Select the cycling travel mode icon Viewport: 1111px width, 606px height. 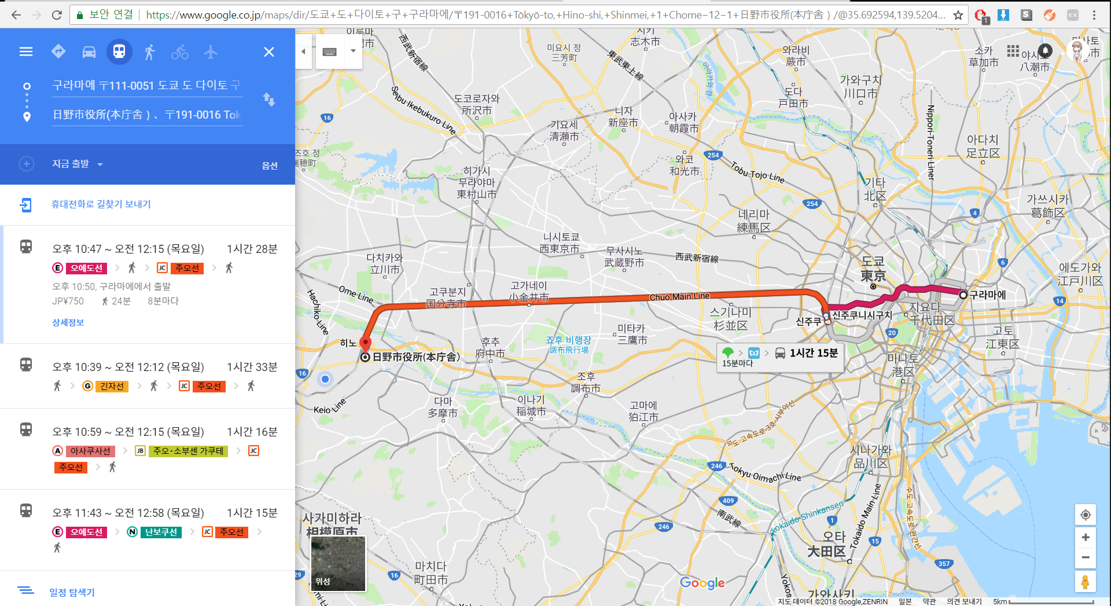click(180, 52)
